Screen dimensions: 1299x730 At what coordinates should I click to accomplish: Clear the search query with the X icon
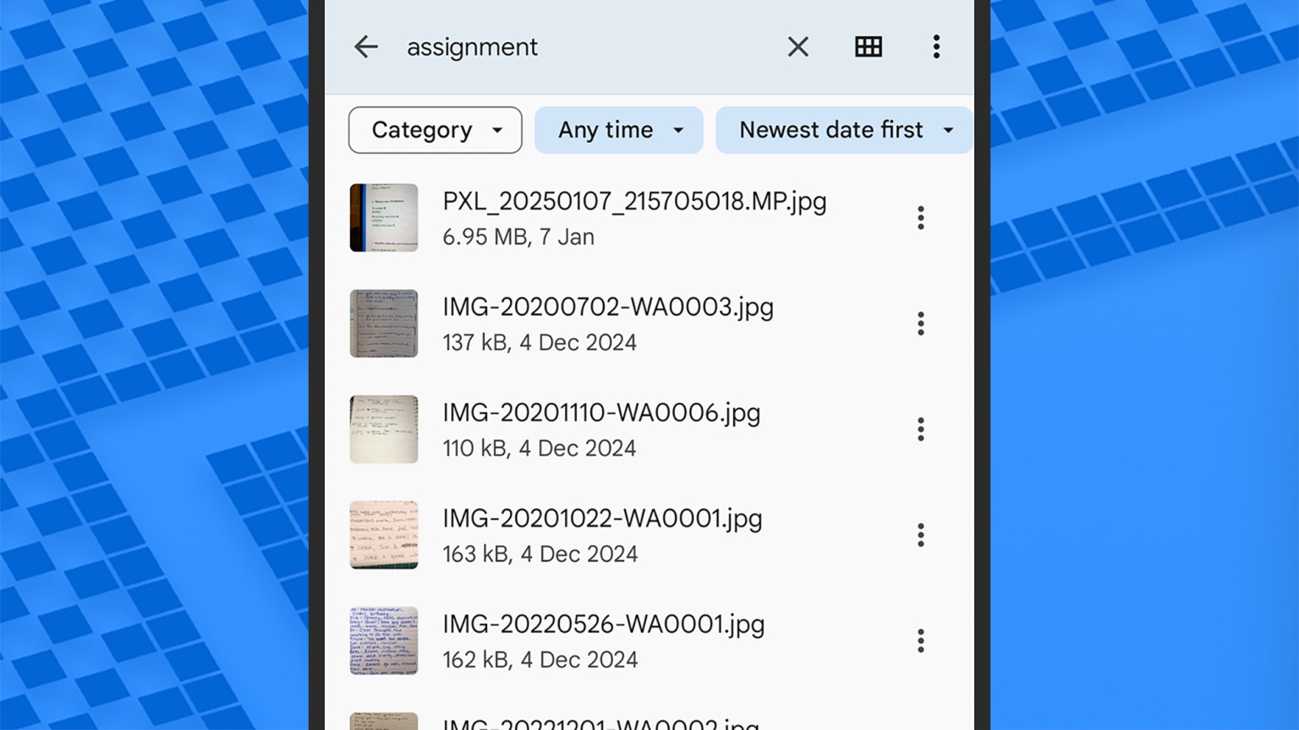[x=797, y=46]
